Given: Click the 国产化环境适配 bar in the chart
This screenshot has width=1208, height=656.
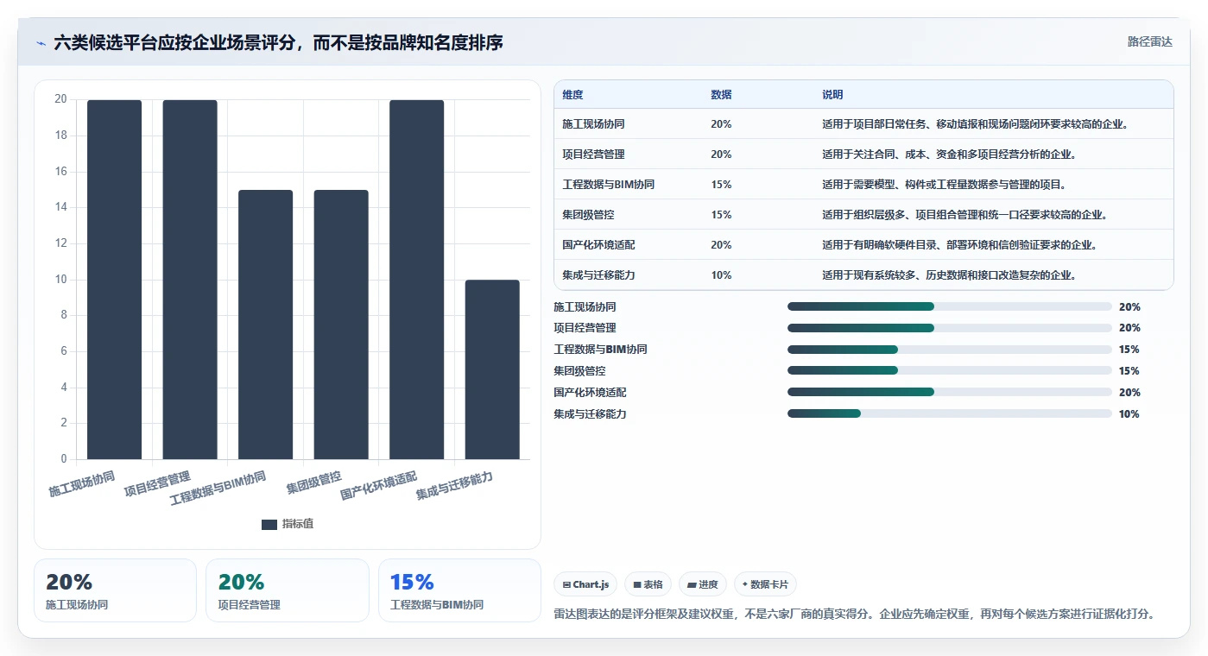Looking at the screenshot, I should [x=417, y=280].
